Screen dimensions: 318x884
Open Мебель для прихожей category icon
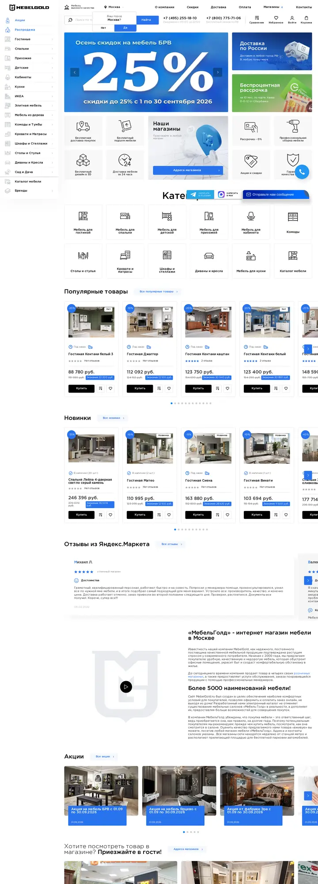pos(209,216)
